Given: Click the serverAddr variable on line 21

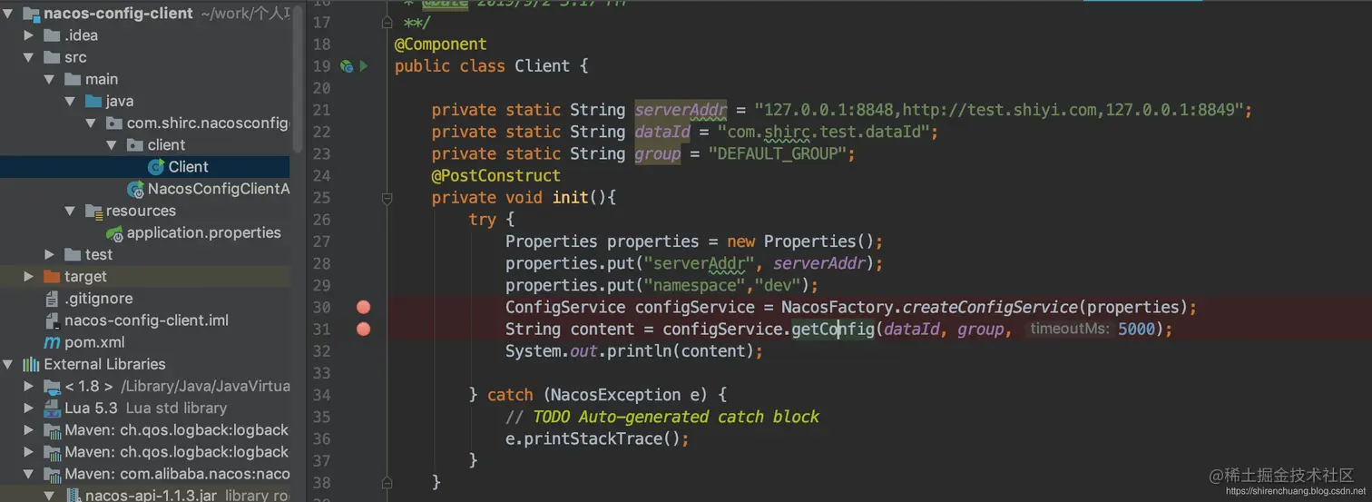Looking at the screenshot, I should click(x=681, y=110).
